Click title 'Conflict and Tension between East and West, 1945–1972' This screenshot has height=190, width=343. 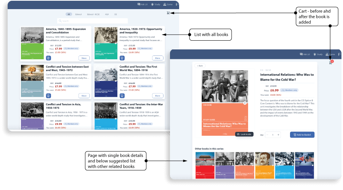67,68
